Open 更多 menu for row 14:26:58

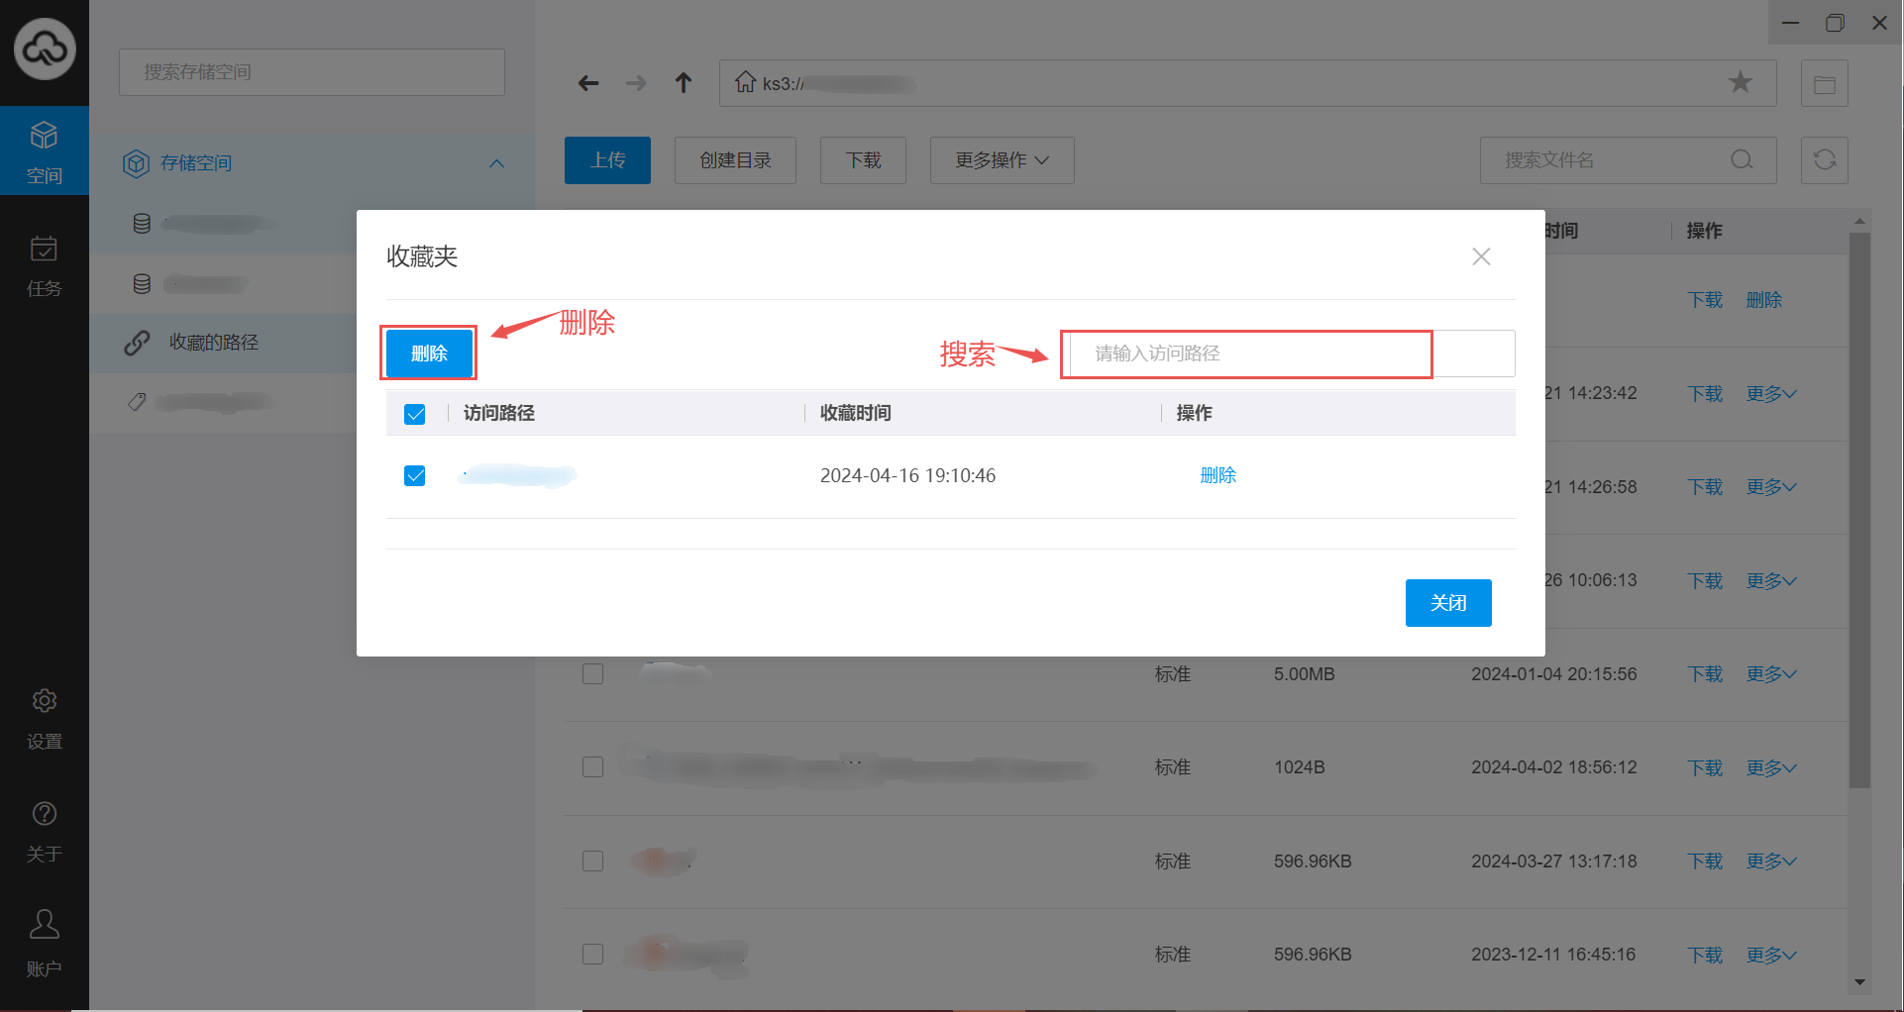point(1771,487)
